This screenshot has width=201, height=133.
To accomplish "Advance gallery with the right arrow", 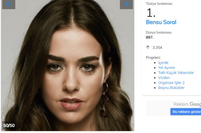I will pos(126,4).
